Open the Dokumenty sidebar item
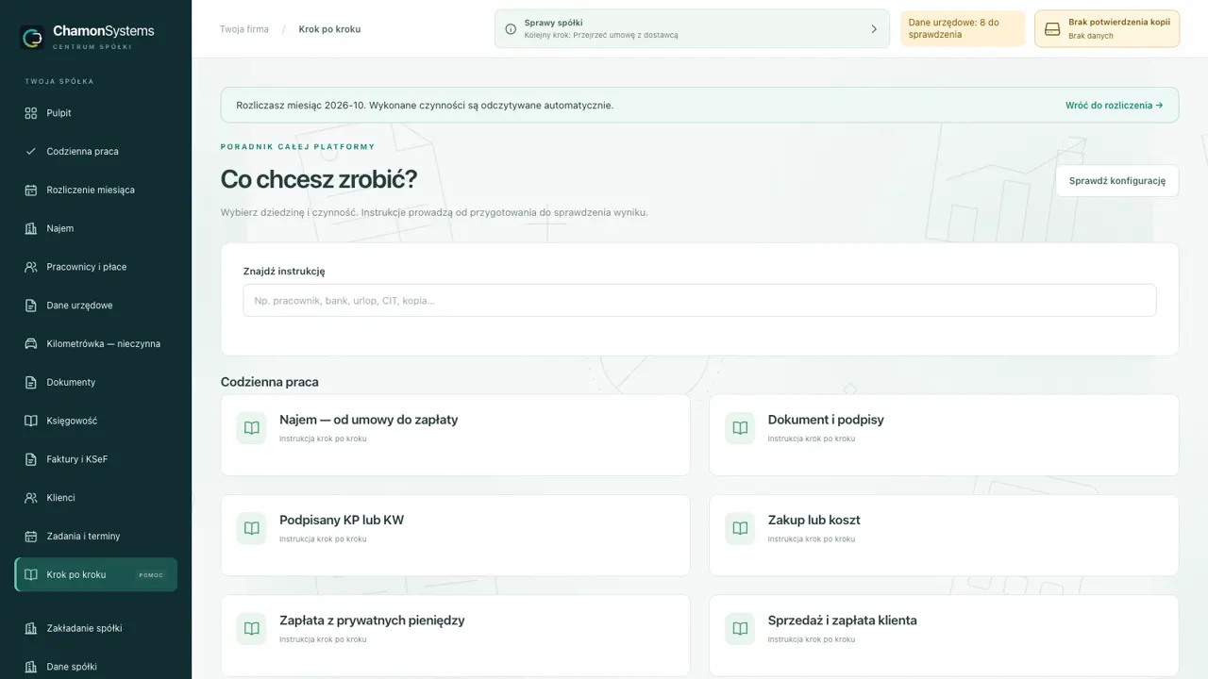This screenshot has width=1208, height=679. (95, 382)
